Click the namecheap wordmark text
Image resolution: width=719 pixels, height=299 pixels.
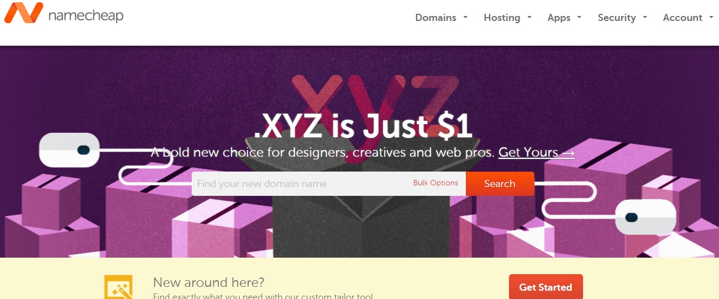click(x=86, y=15)
